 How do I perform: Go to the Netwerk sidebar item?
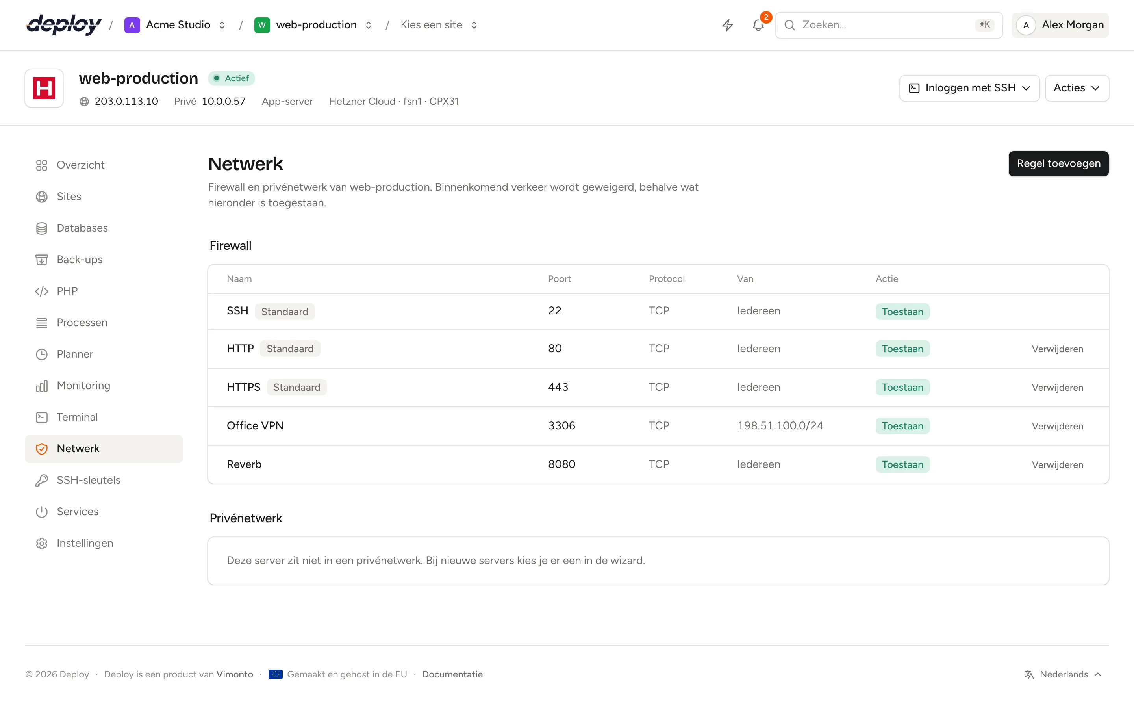104,449
